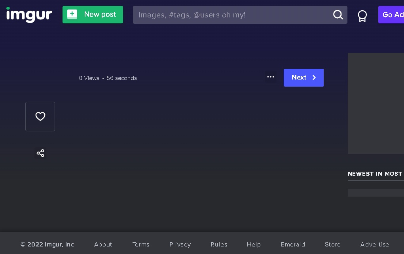Open the About link in the footer
This screenshot has height=254, width=404.
click(103, 245)
